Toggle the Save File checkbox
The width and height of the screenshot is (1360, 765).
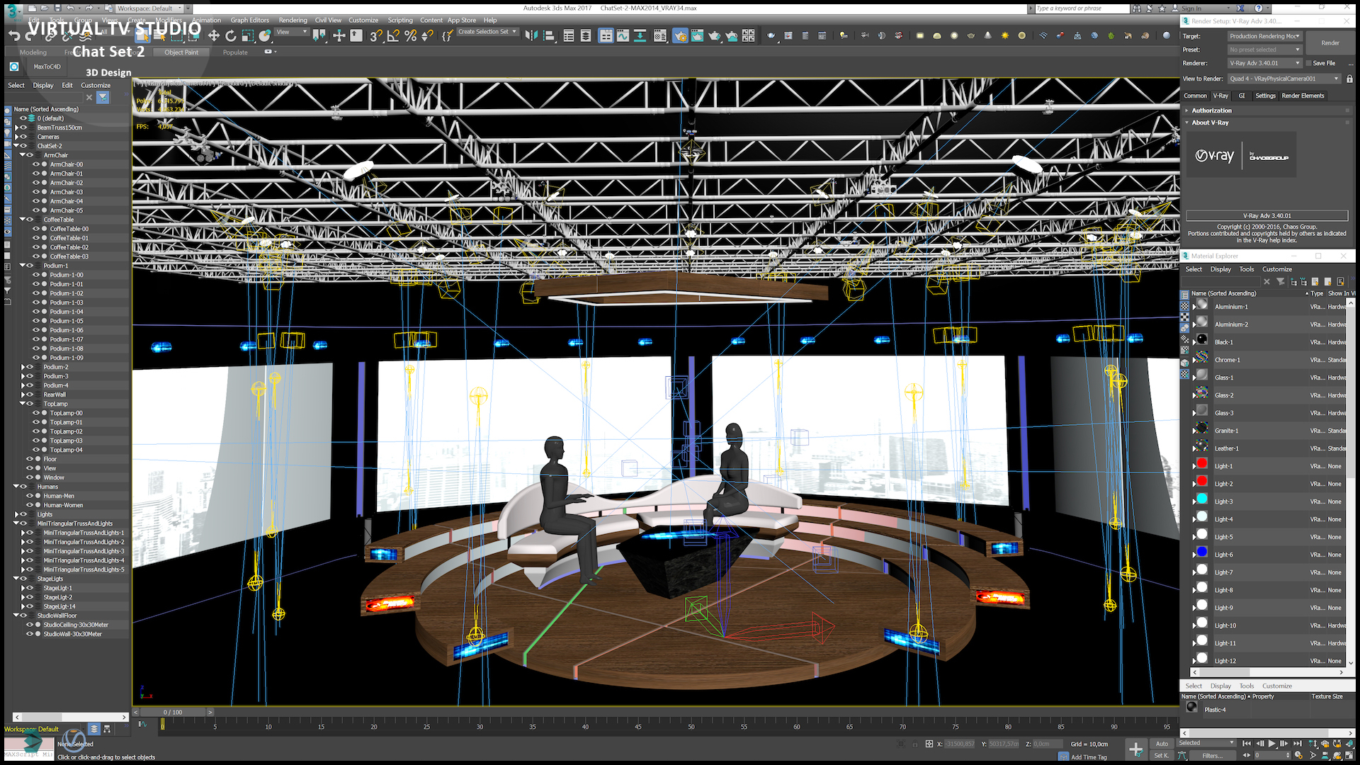point(1308,63)
